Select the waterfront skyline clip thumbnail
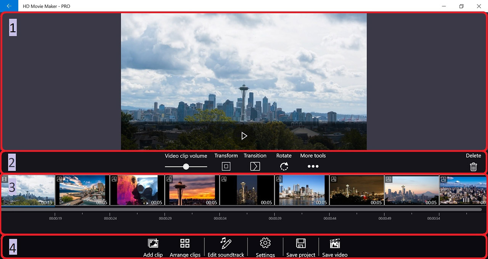 (x=302, y=190)
